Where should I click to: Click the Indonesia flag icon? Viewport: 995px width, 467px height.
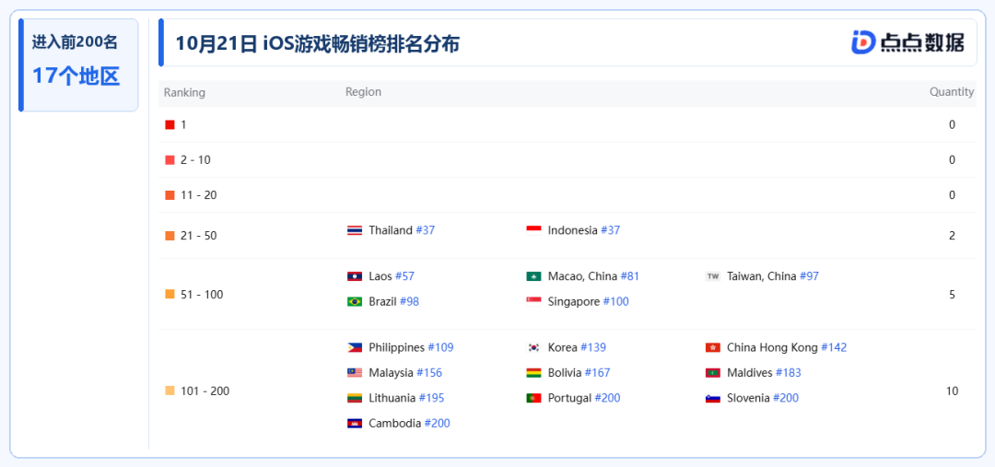(x=533, y=230)
